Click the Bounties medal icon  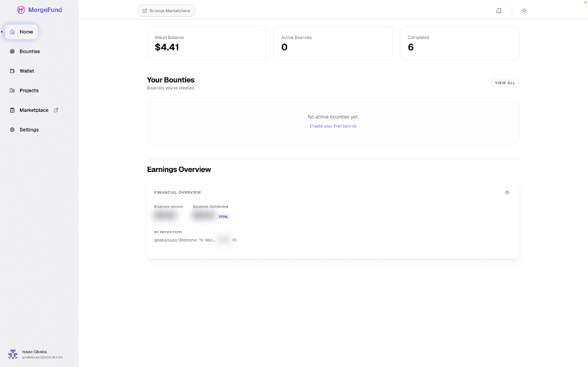coord(12,51)
